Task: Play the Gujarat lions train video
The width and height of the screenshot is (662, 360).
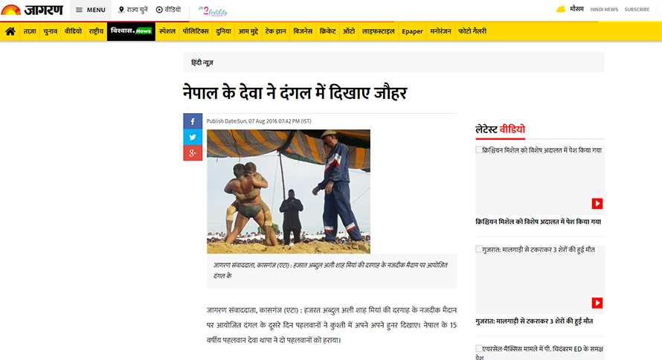Action: [x=597, y=303]
